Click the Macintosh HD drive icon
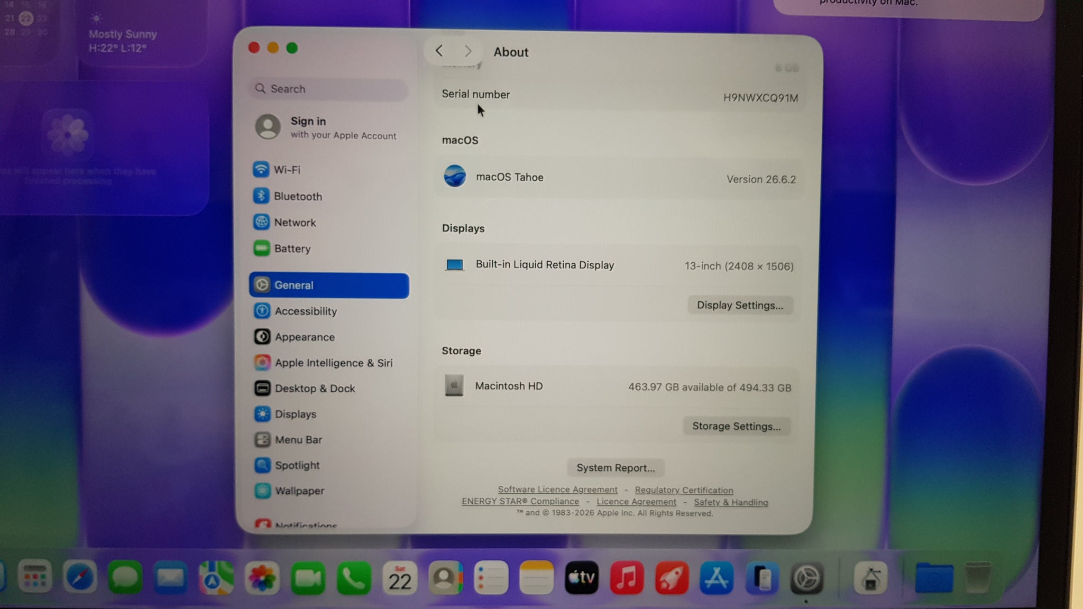The image size is (1083, 609). [454, 385]
